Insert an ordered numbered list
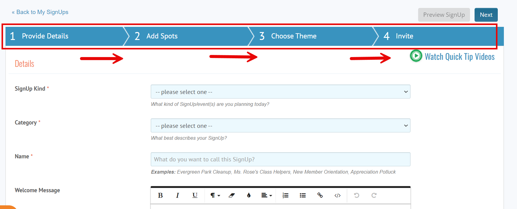This screenshot has height=209, width=517. (x=285, y=196)
